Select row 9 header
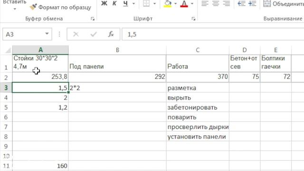 click(6, 146)
